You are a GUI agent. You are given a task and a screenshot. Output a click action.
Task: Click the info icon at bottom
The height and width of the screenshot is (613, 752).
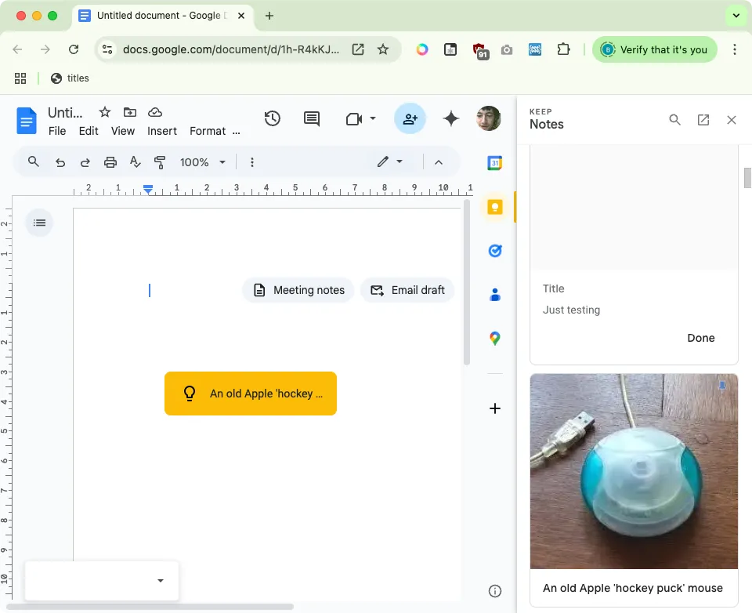point(495,591)
